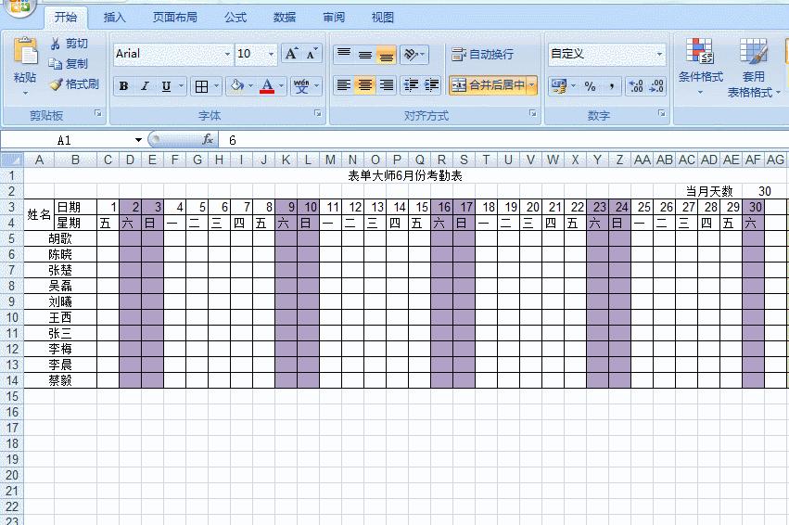Apply the percent style
Viewport: 789px width, 525px height.
591,86
